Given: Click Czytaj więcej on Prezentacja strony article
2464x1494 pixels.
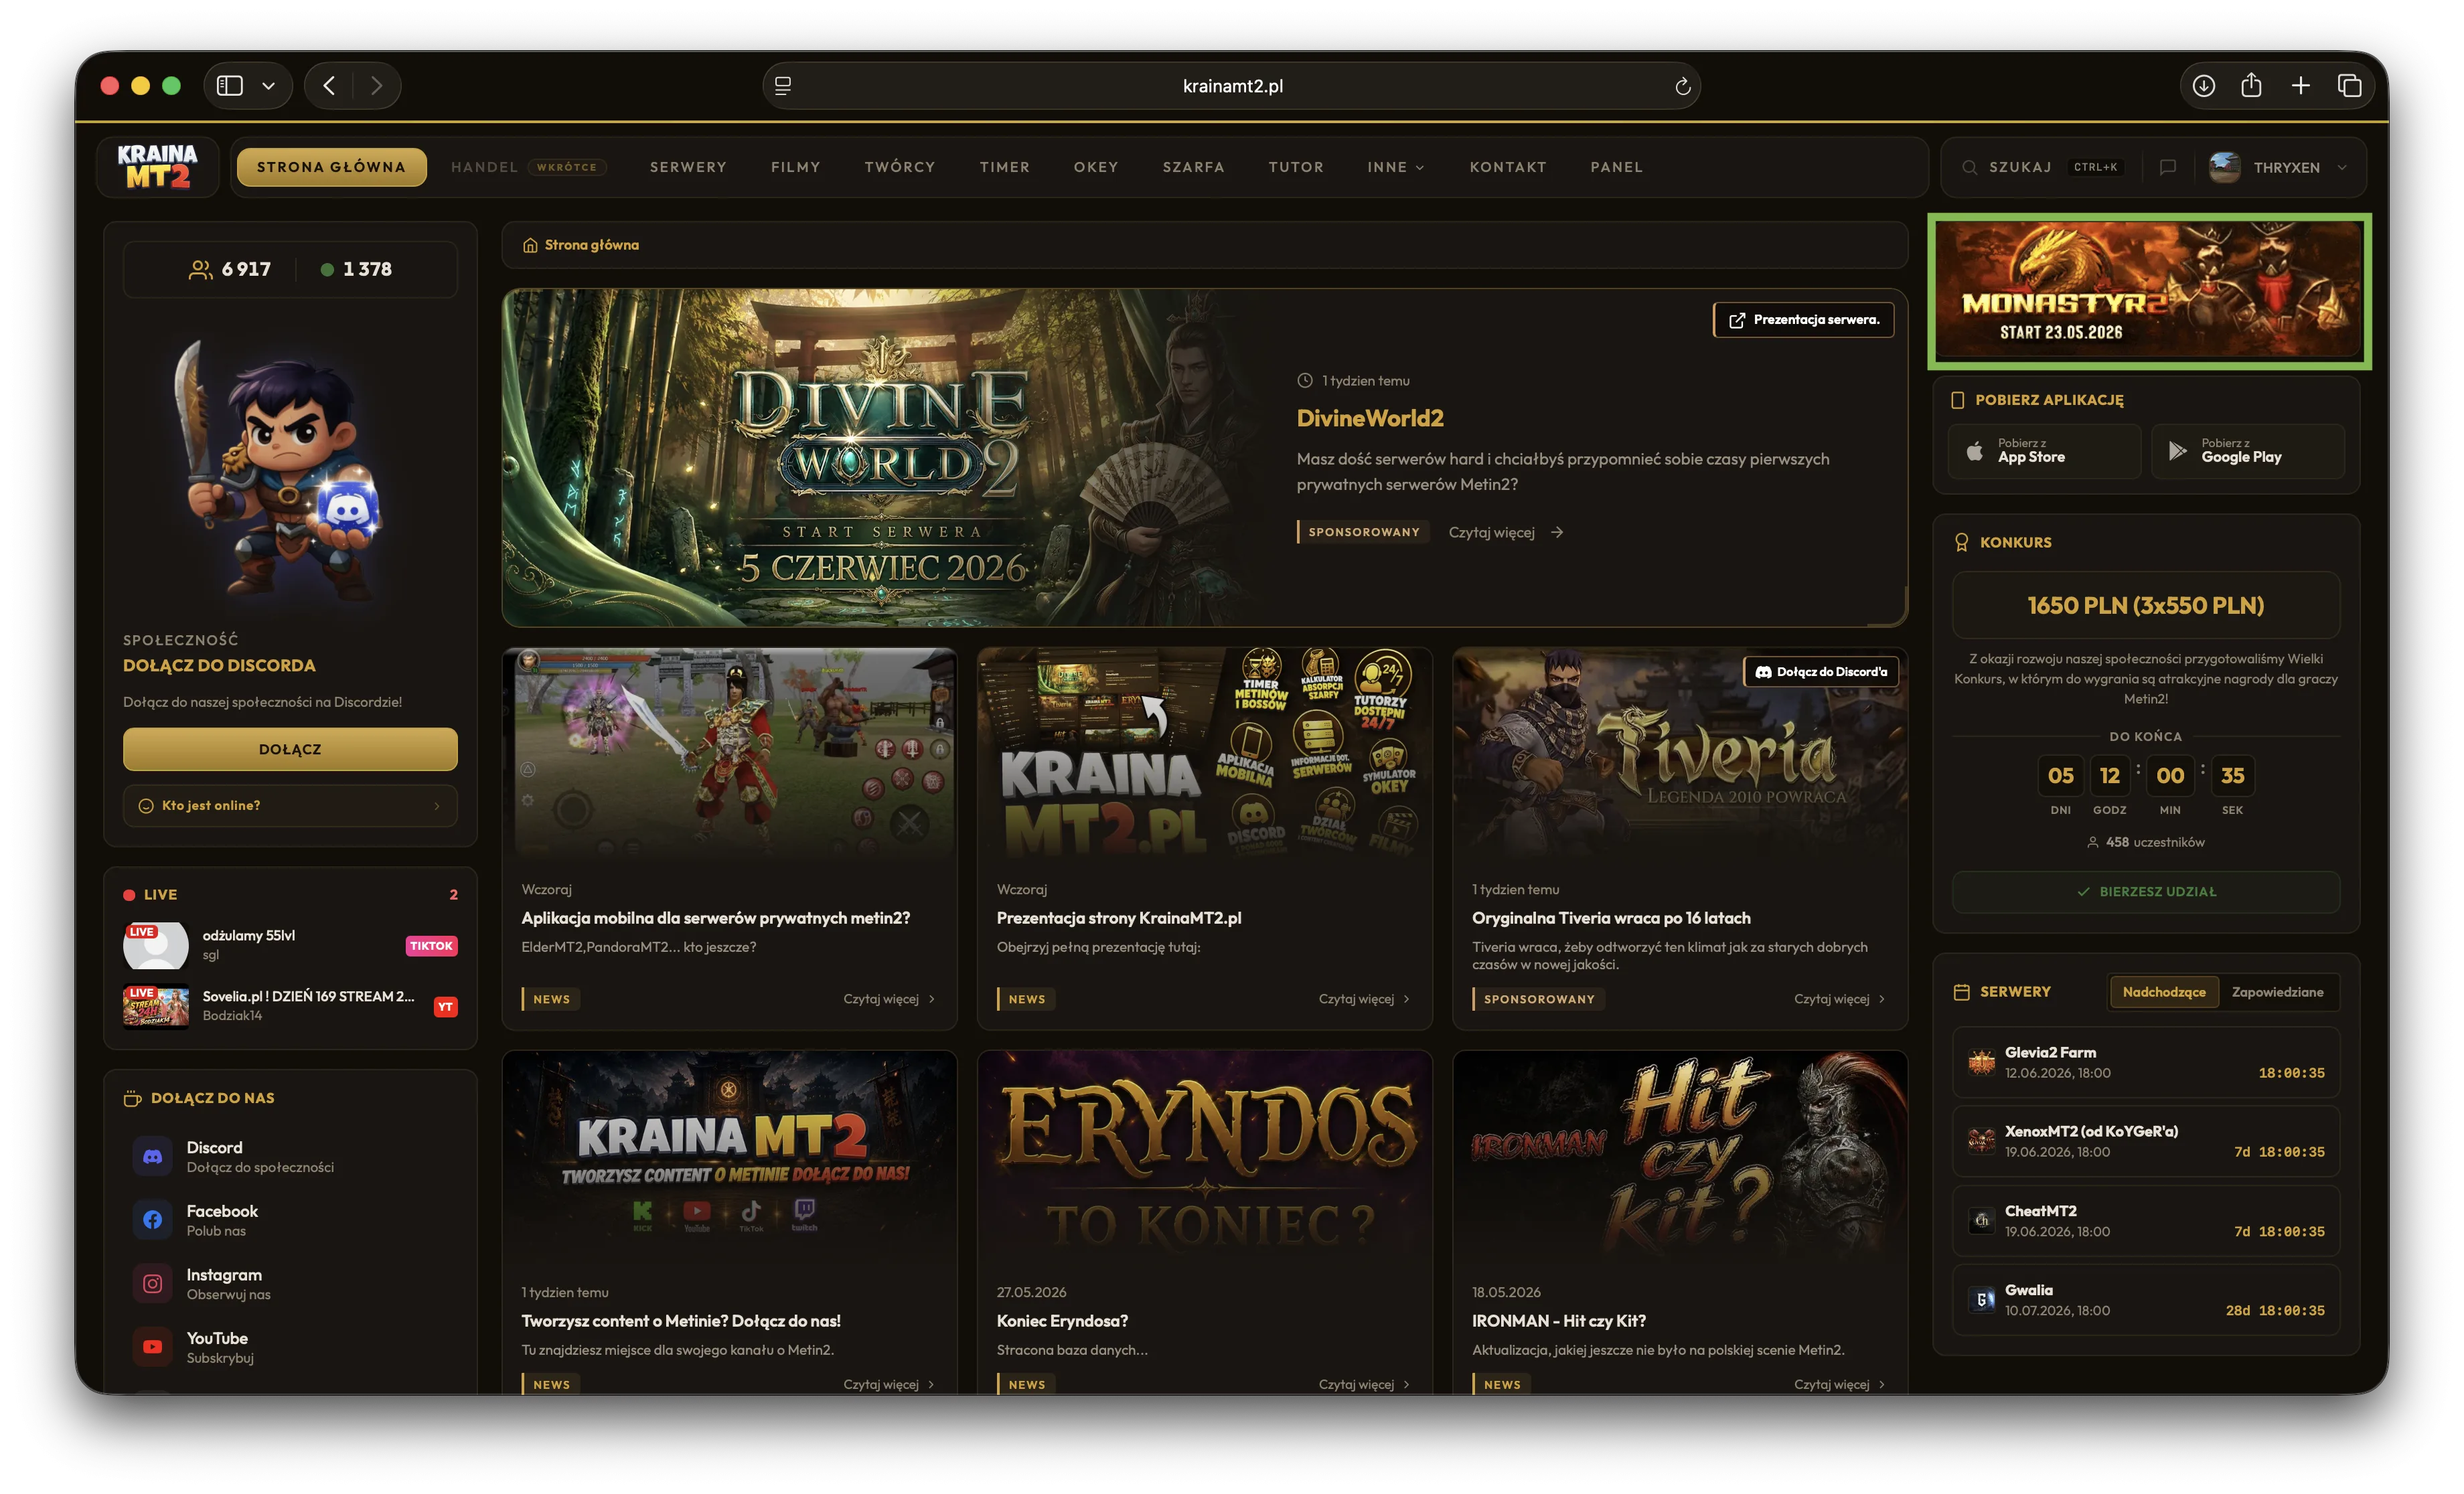Looking at the screenshot, I should [x=1364, y=998].
